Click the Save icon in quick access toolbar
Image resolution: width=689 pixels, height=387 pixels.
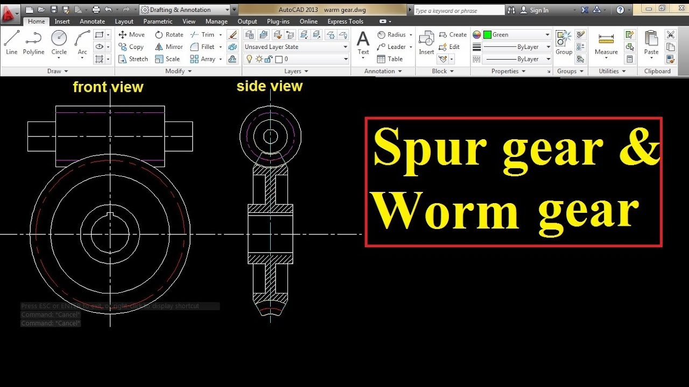(x=54, y=10)
